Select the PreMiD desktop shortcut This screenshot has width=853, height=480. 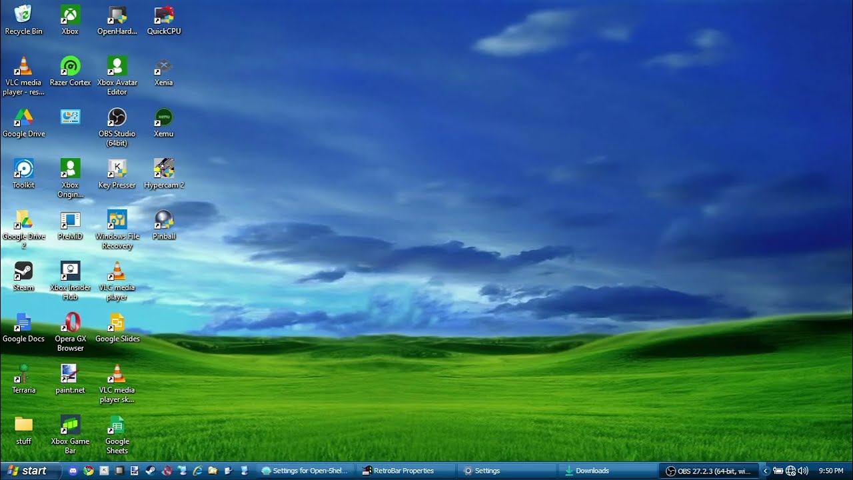click(70, 225)
